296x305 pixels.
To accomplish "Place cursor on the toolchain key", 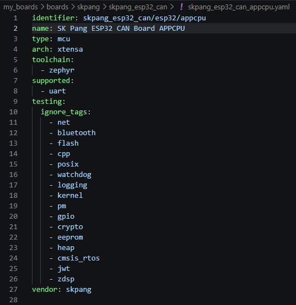I will 51,60.
